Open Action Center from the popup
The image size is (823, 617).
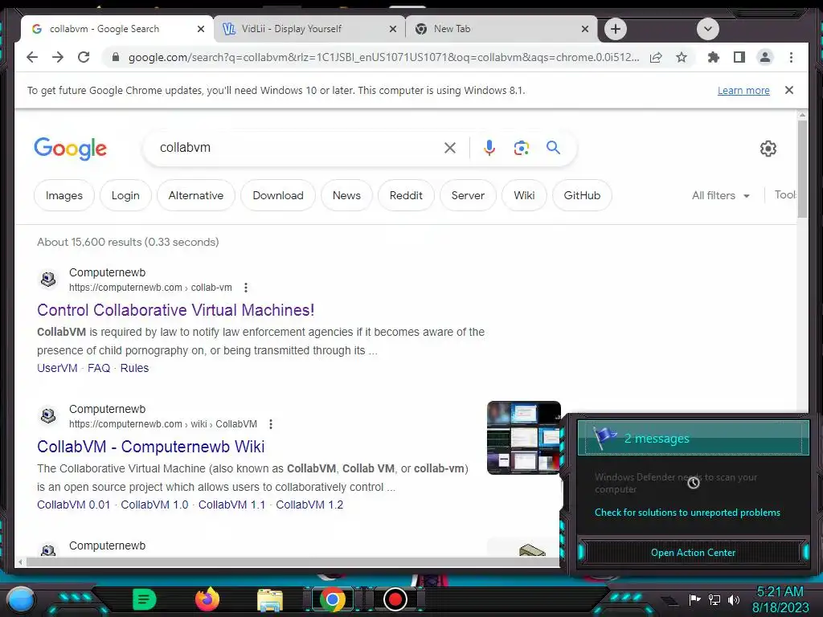[693, 553]
